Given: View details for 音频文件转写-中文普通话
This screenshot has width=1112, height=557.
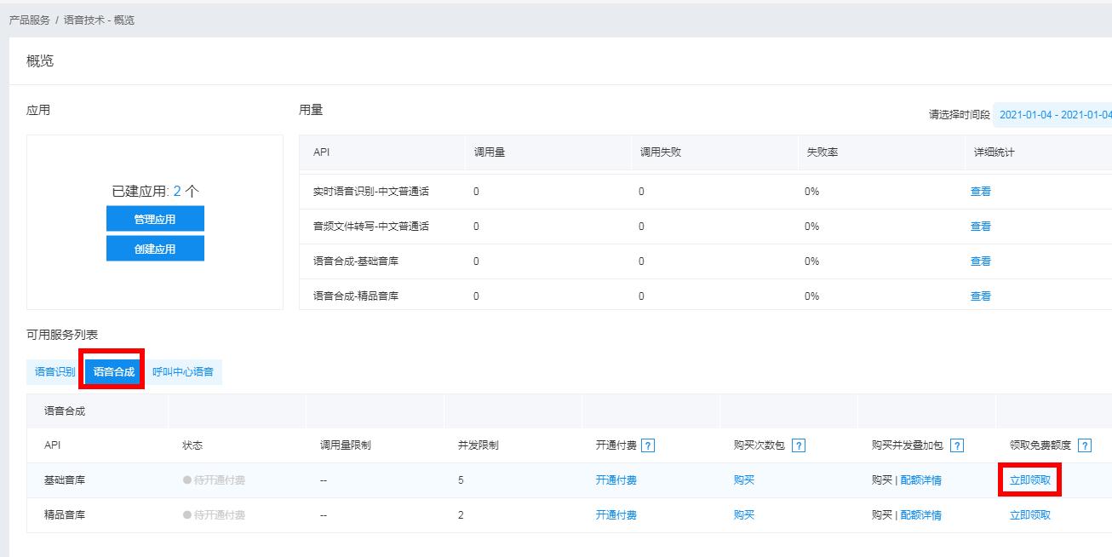Looking at the screenshot, I should click(x=981, y=227).
